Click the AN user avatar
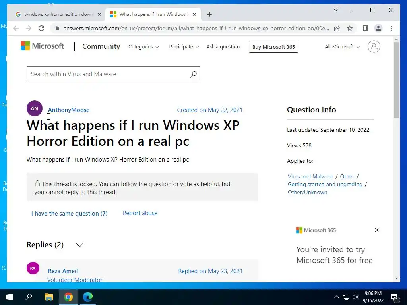 pos(35,108)
